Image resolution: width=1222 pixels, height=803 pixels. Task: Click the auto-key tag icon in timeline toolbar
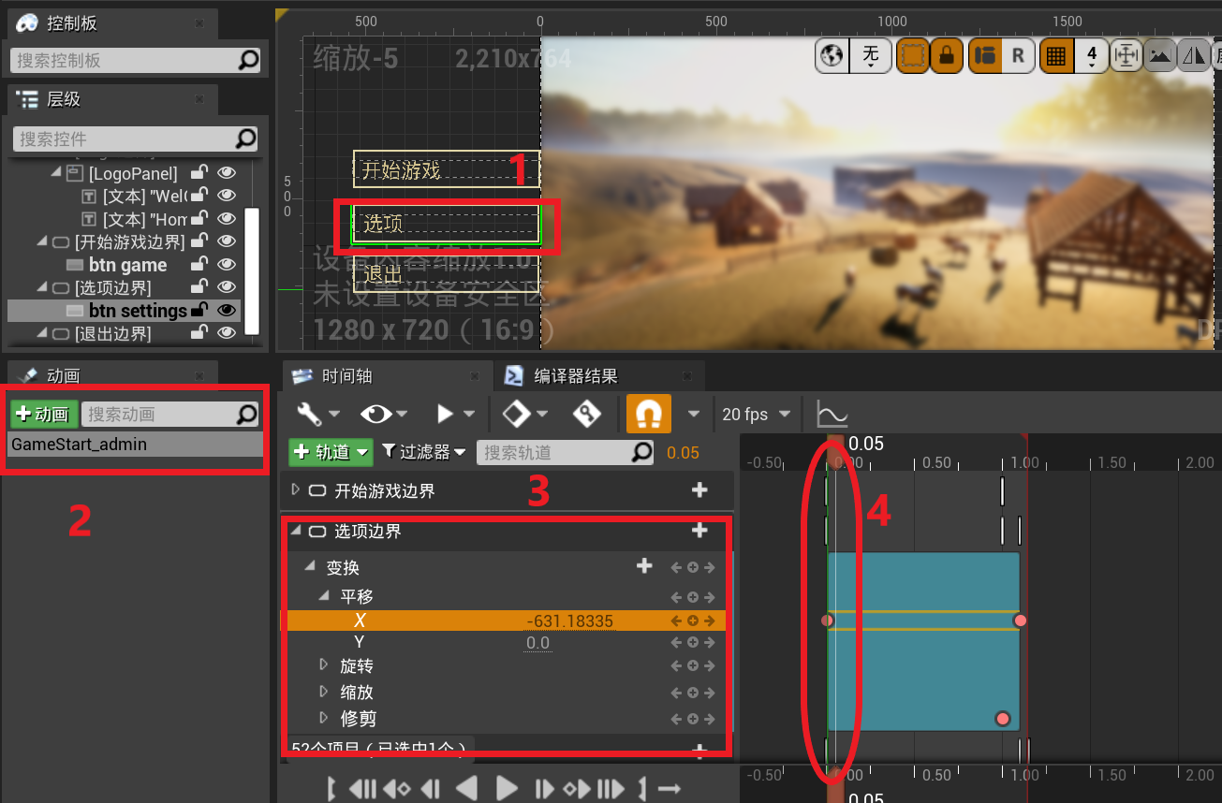pos(587,414)
